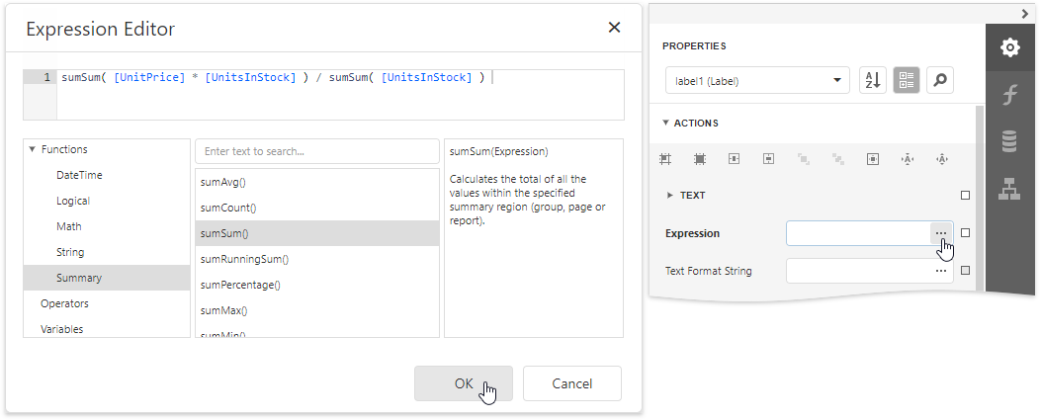Screen dimensions: 1040x420
Task: Switch to categorized properties view
Action: pos(907,81)
